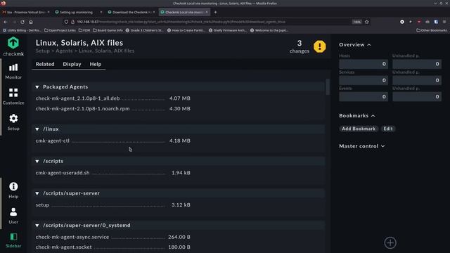
Task: Click Agents in the breadcrumb
Action: click(64, 51)
